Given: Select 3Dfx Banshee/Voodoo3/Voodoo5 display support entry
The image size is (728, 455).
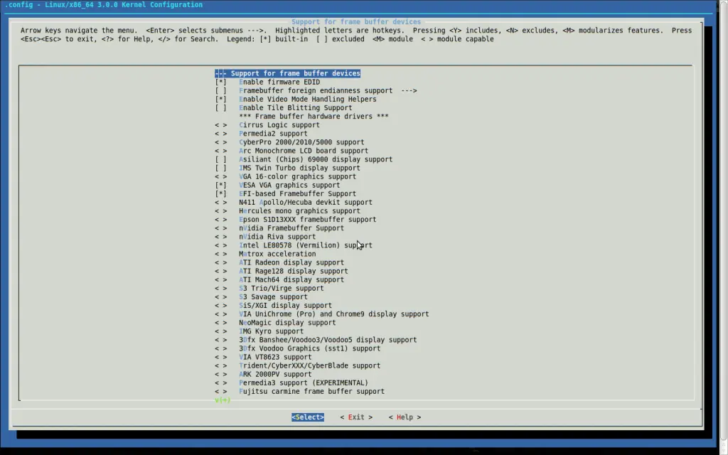Looking at the screenshot, I should click(x=328, y=340).
